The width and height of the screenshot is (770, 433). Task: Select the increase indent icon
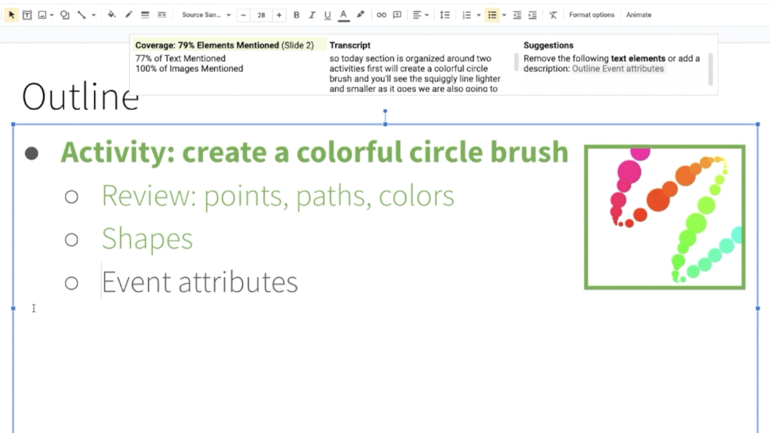(x=533, y=15)
